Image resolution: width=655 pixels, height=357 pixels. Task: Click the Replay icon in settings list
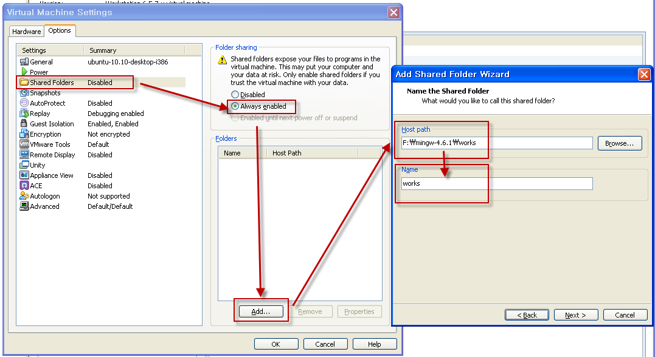coord(24,114)
